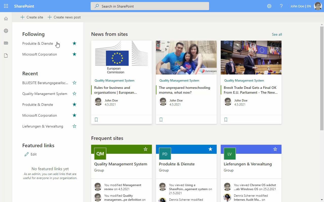Open Quality Management System in Recent list
Screen dimensions: 324x202
[45, 94]
